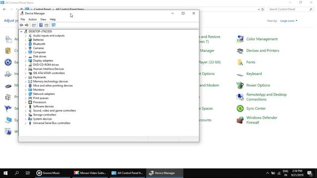Expand the Cameras category arrow
Image resolution: width=317 pixels, height=178 pixels.
click(x=26, y=48)
